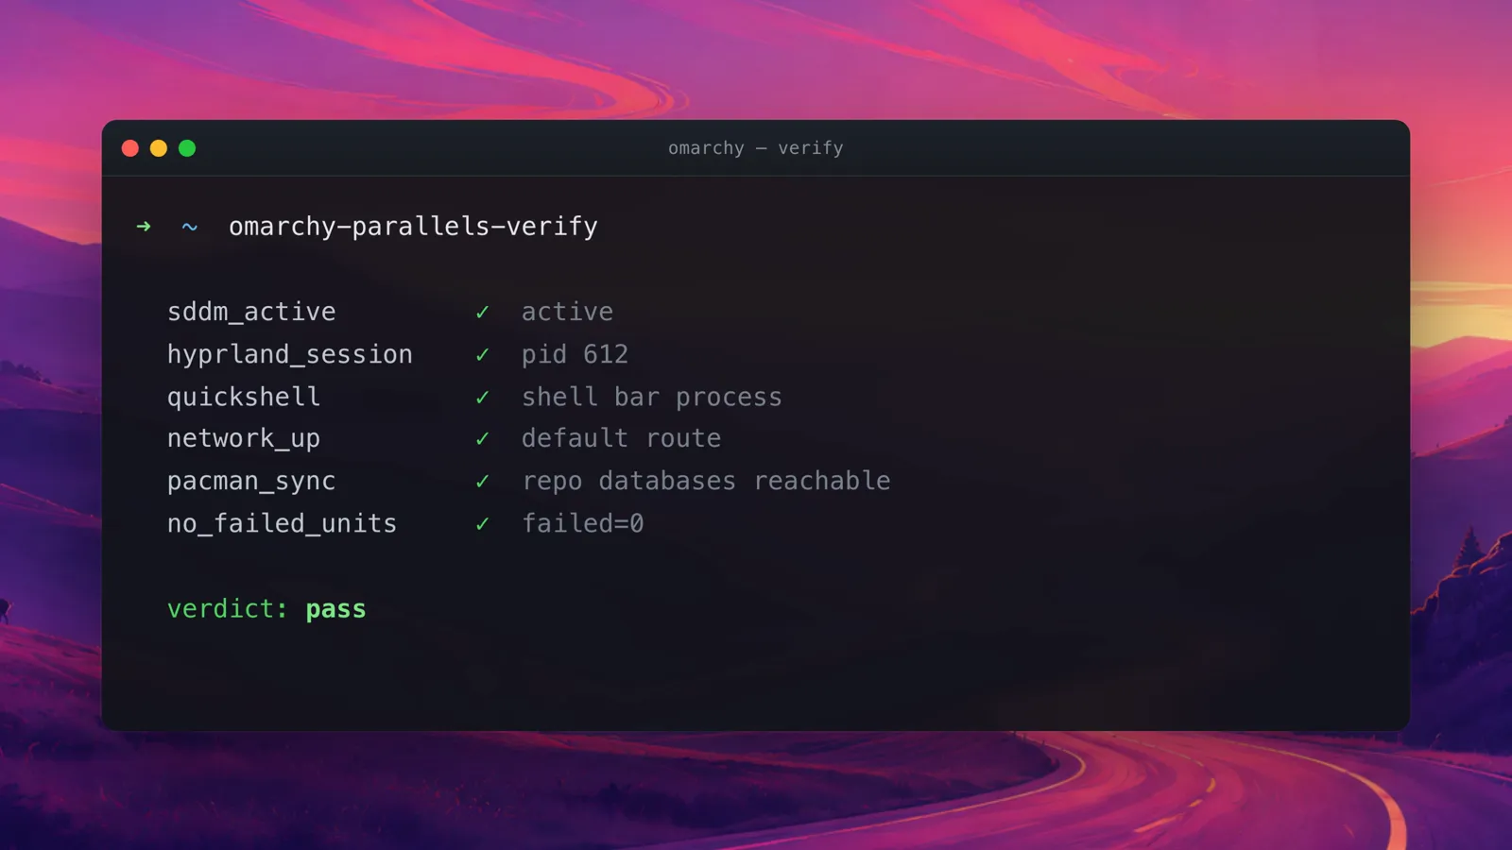Click the blue tilde home directory symbol
The height and width of the screenshot is (850, 1512).
[190, 227]
